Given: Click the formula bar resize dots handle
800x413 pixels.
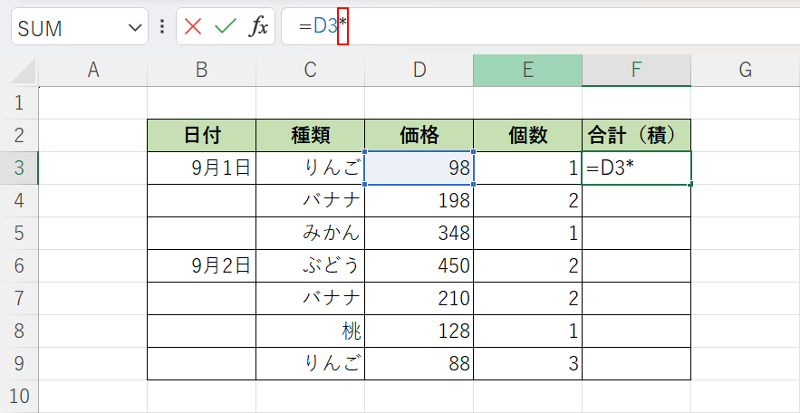Looking at the screenshot, I should [x=161, y=27].
